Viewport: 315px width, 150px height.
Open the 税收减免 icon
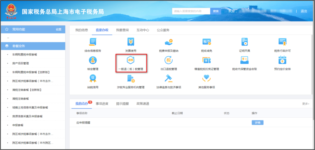(206, 42)
